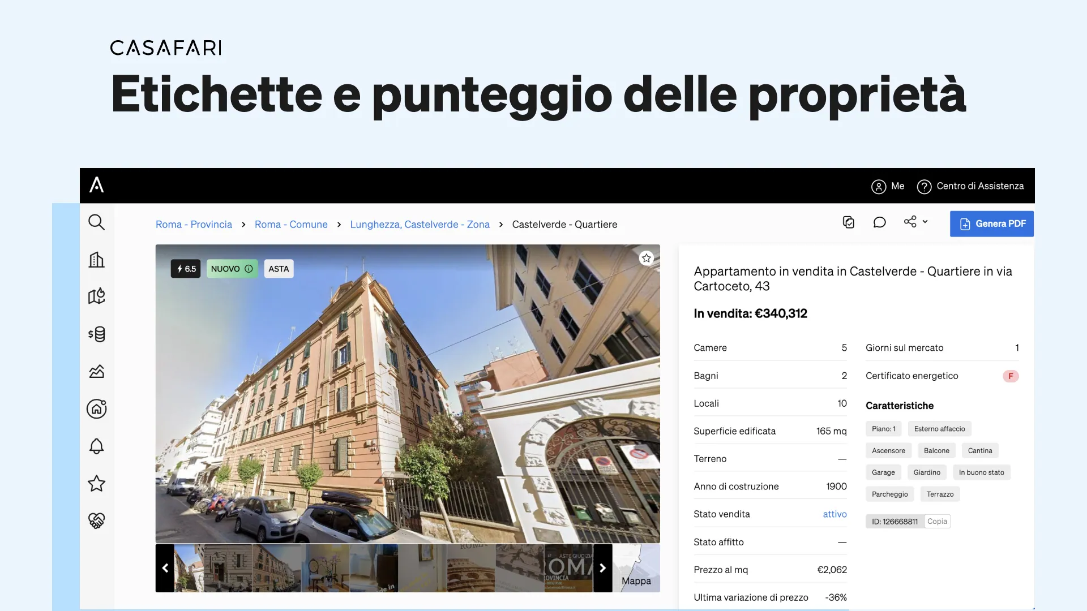Open alerts bell icon in sidebar
This screenshot has width=1087, height=611.
[x=96, y=446]
